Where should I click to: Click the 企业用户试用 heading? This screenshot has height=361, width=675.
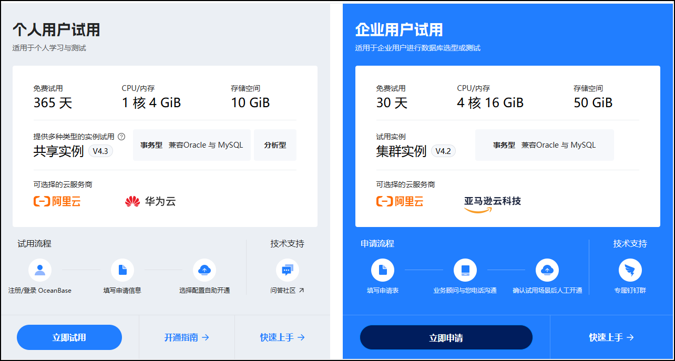(x=399, y=29)
